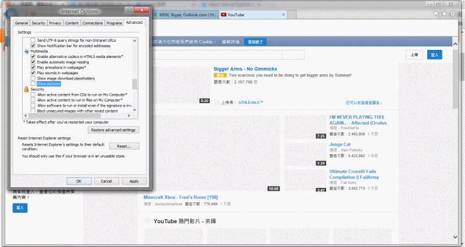
Task: Enable Allow active content from CDs
Action: point(33,95)
